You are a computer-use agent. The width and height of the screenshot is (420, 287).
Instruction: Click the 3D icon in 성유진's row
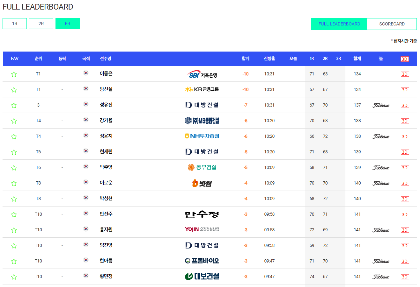pos(405,105)
